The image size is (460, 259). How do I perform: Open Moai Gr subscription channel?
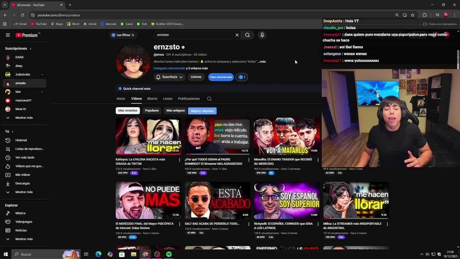click(x=24, y=109)
